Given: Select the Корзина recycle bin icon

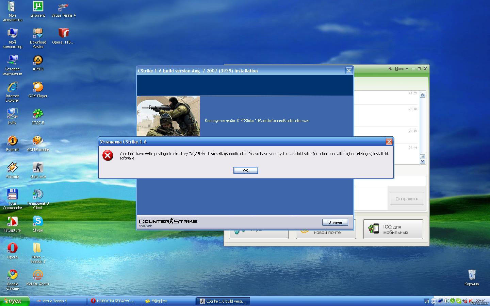Looking at the screenshot, I should coord(472,277).
